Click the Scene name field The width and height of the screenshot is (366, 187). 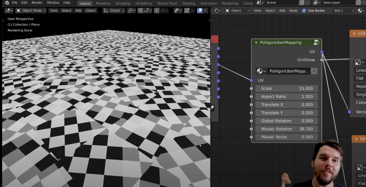point(281,3)
